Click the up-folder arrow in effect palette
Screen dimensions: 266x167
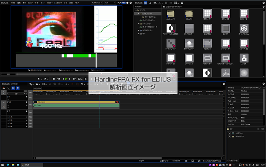[x=150, y=3]
